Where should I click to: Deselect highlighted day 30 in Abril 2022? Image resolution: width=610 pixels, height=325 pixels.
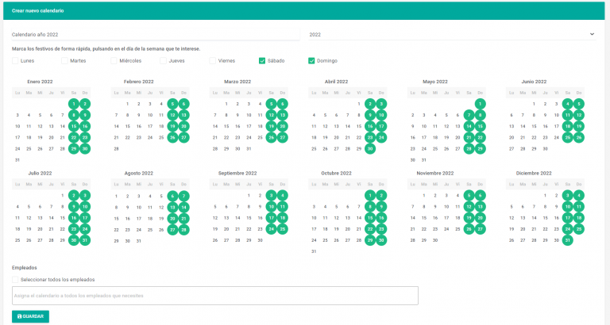pos(370,148)
